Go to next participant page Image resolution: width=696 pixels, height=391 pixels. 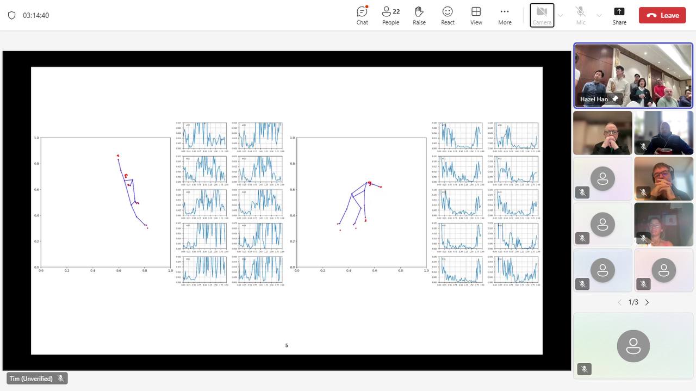pos(647,302)
